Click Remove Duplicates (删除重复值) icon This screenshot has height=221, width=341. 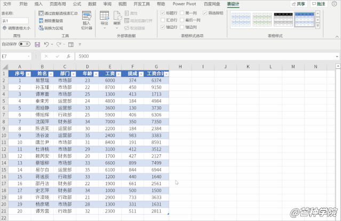click(41, 20)
